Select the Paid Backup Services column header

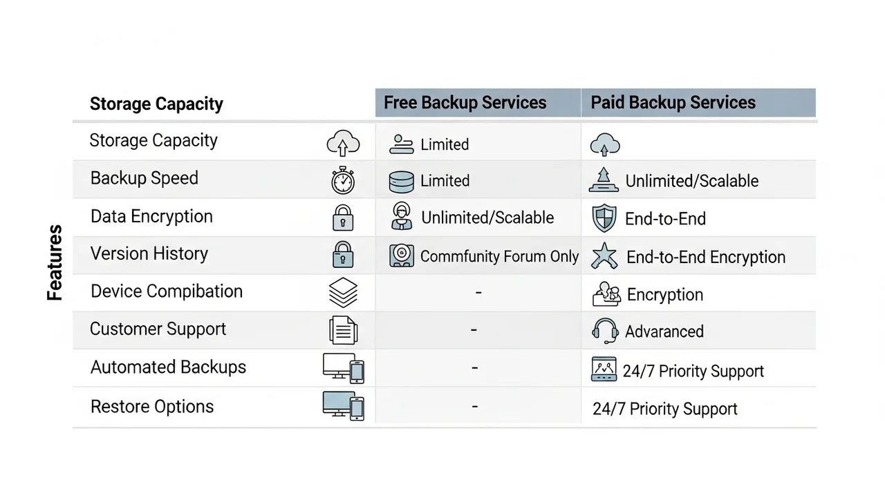(673, 103)
